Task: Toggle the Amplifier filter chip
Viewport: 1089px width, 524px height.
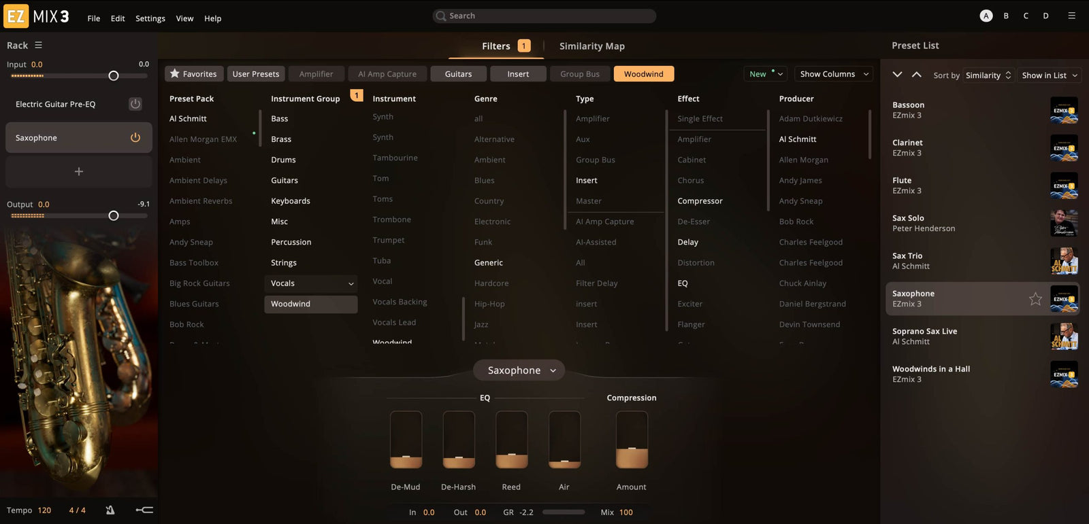Action: pyautogui.click(x=316, y=74)
